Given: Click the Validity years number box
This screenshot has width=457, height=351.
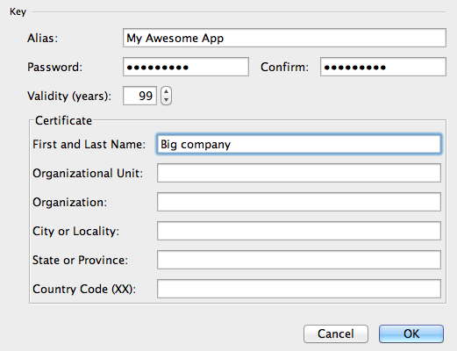Looking at the screenshot, I should click(139, 96).
